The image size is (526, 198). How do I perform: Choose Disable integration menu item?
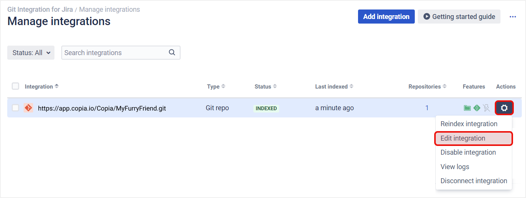[x=474, y=152]
